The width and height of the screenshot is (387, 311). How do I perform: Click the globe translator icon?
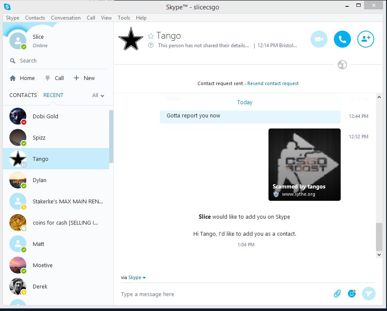click(x=342, y=65)
